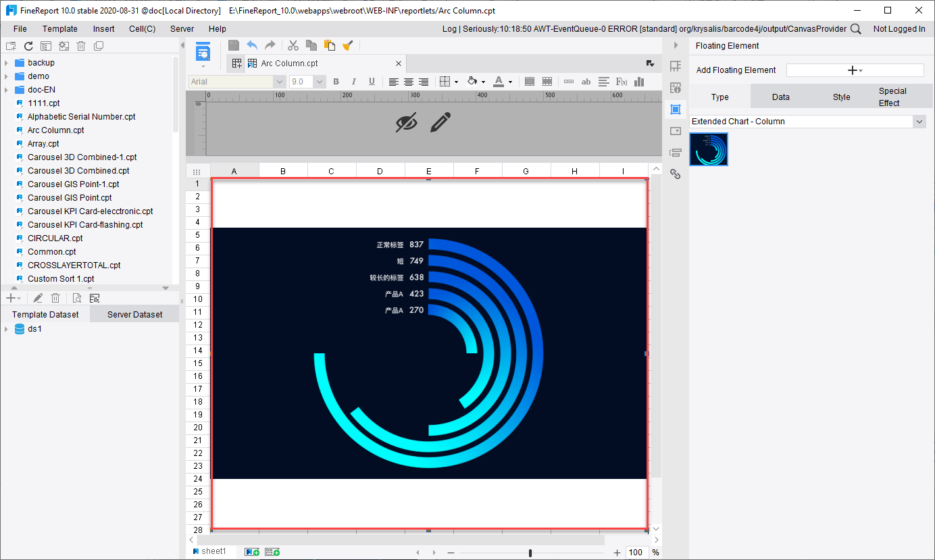Screen dimensions: 935x560
Task: Expand the demo folder
Action: (x=6, y=76)
